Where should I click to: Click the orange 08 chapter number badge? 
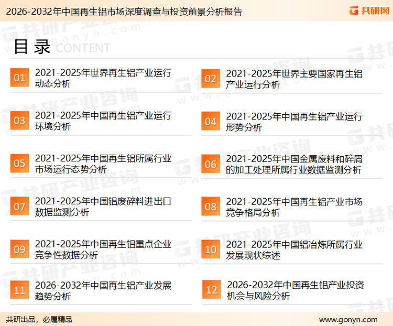pos(211,207)
